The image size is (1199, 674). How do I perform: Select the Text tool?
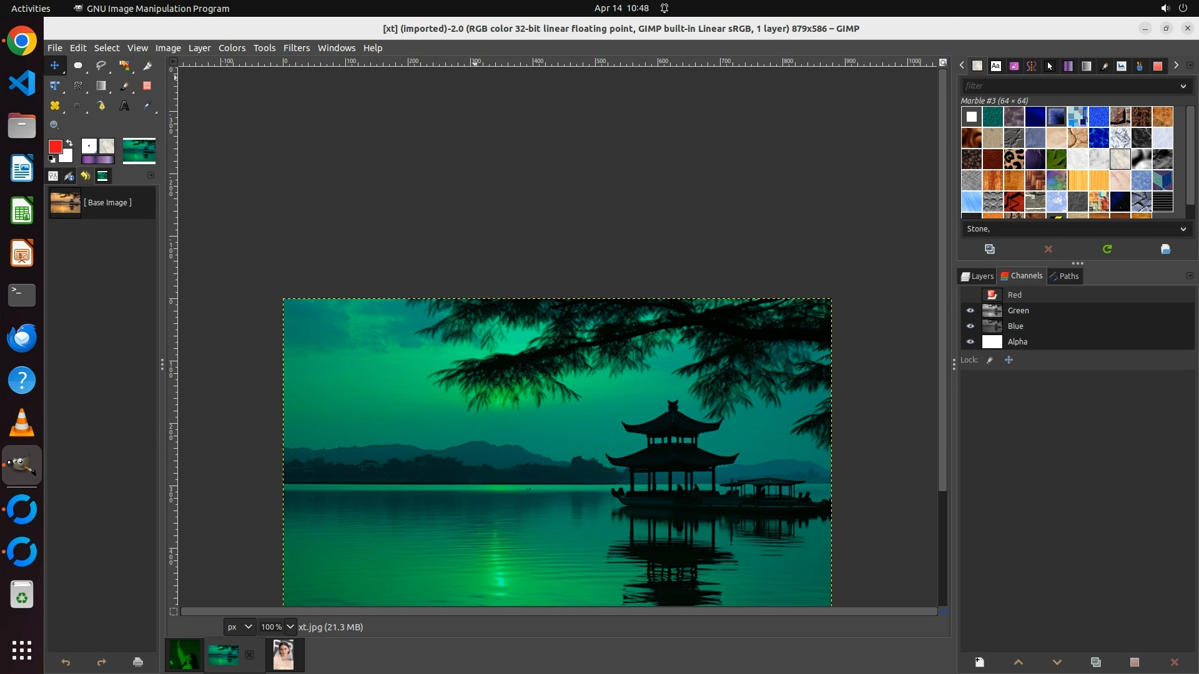point(124,106)
